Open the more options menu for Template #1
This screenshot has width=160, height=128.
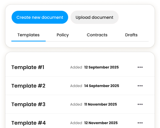[x=140, y=67]
